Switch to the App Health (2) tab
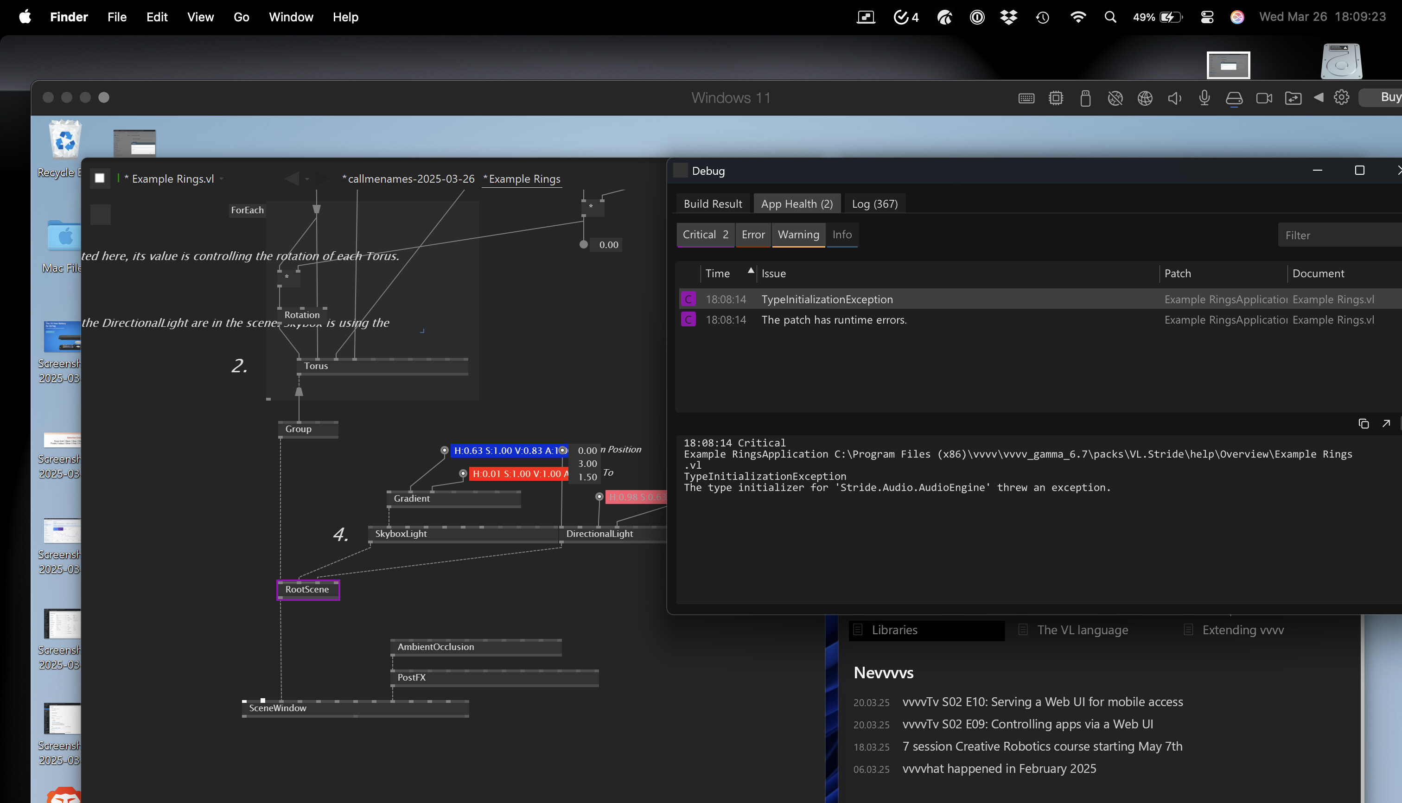The image size is (1402, 803). [x=797, y=204]
